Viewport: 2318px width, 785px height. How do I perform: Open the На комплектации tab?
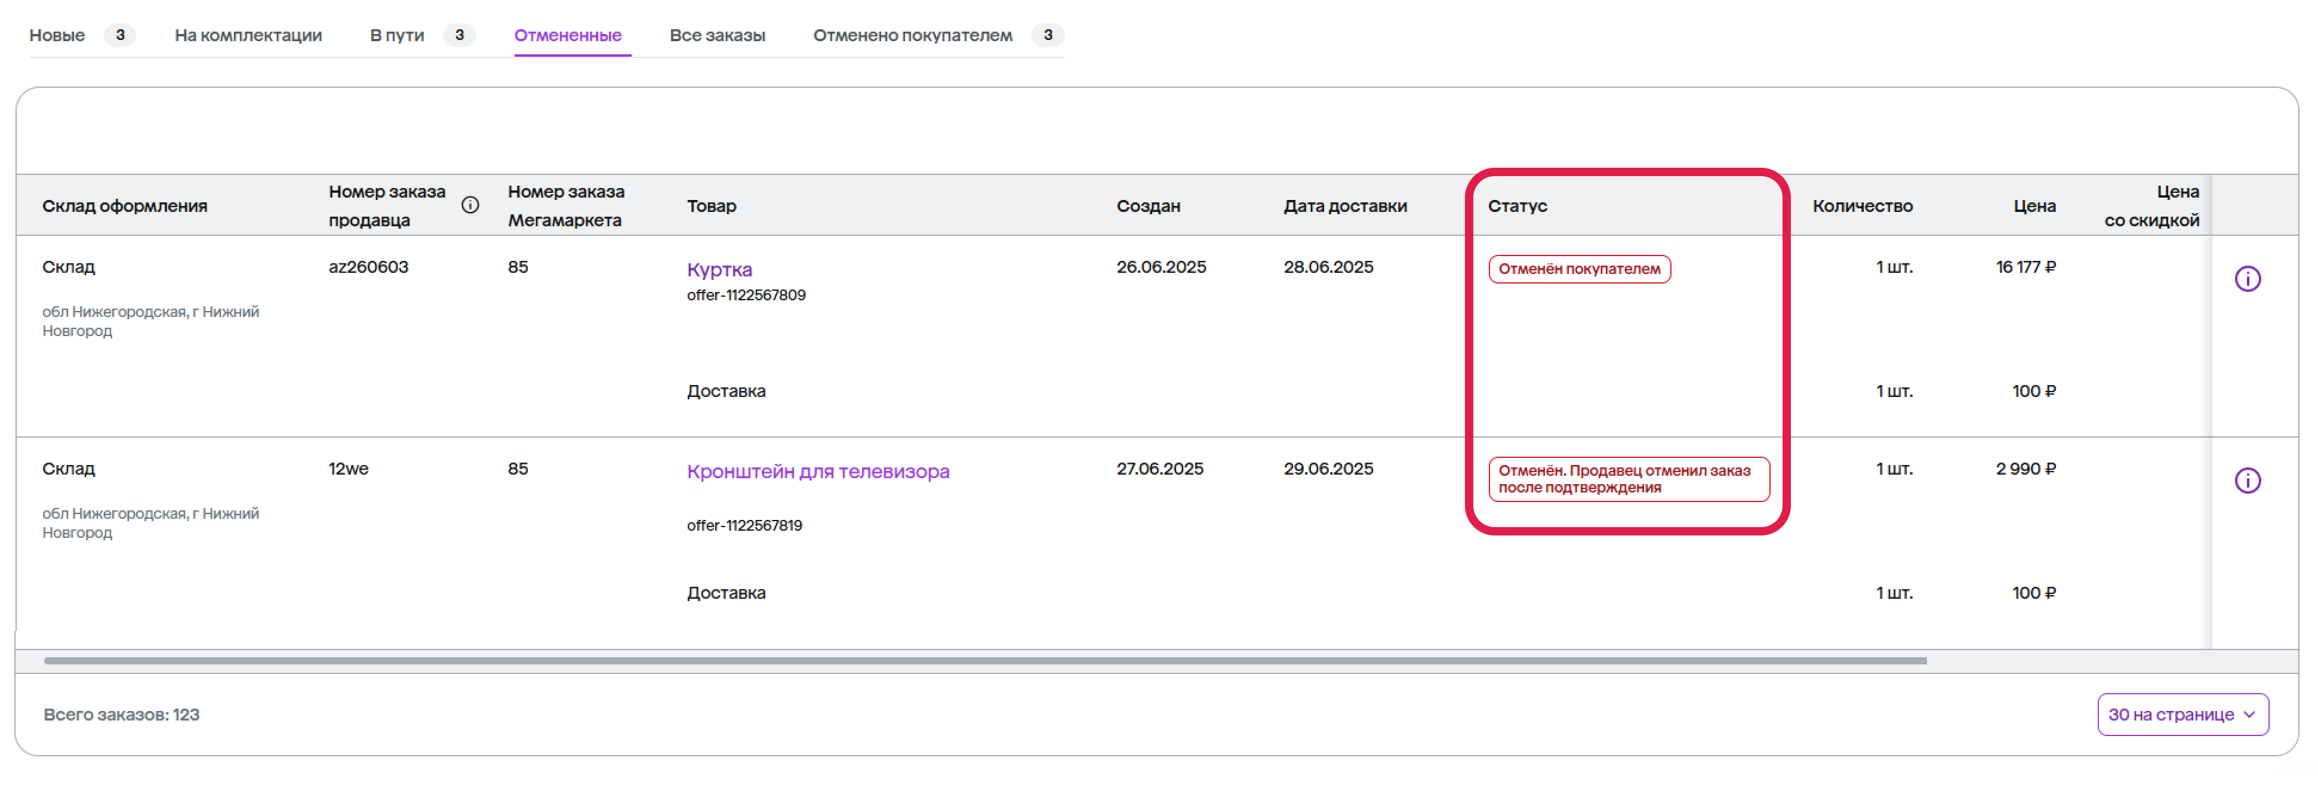pyautogui.click(x=248, y=35)
